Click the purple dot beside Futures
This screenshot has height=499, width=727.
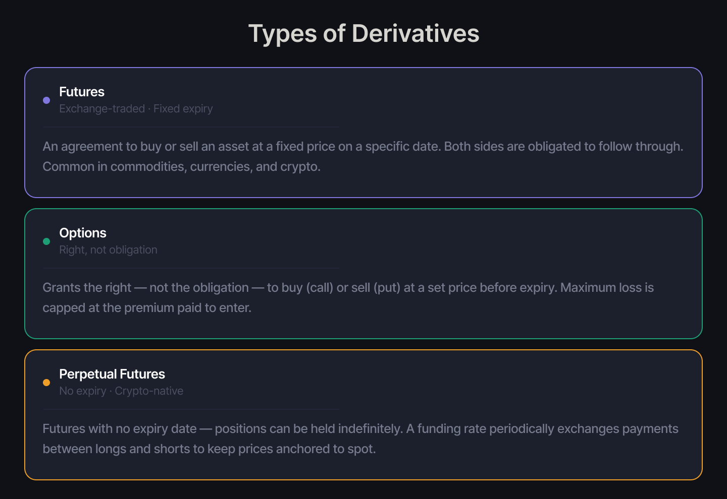coord(46,100)
